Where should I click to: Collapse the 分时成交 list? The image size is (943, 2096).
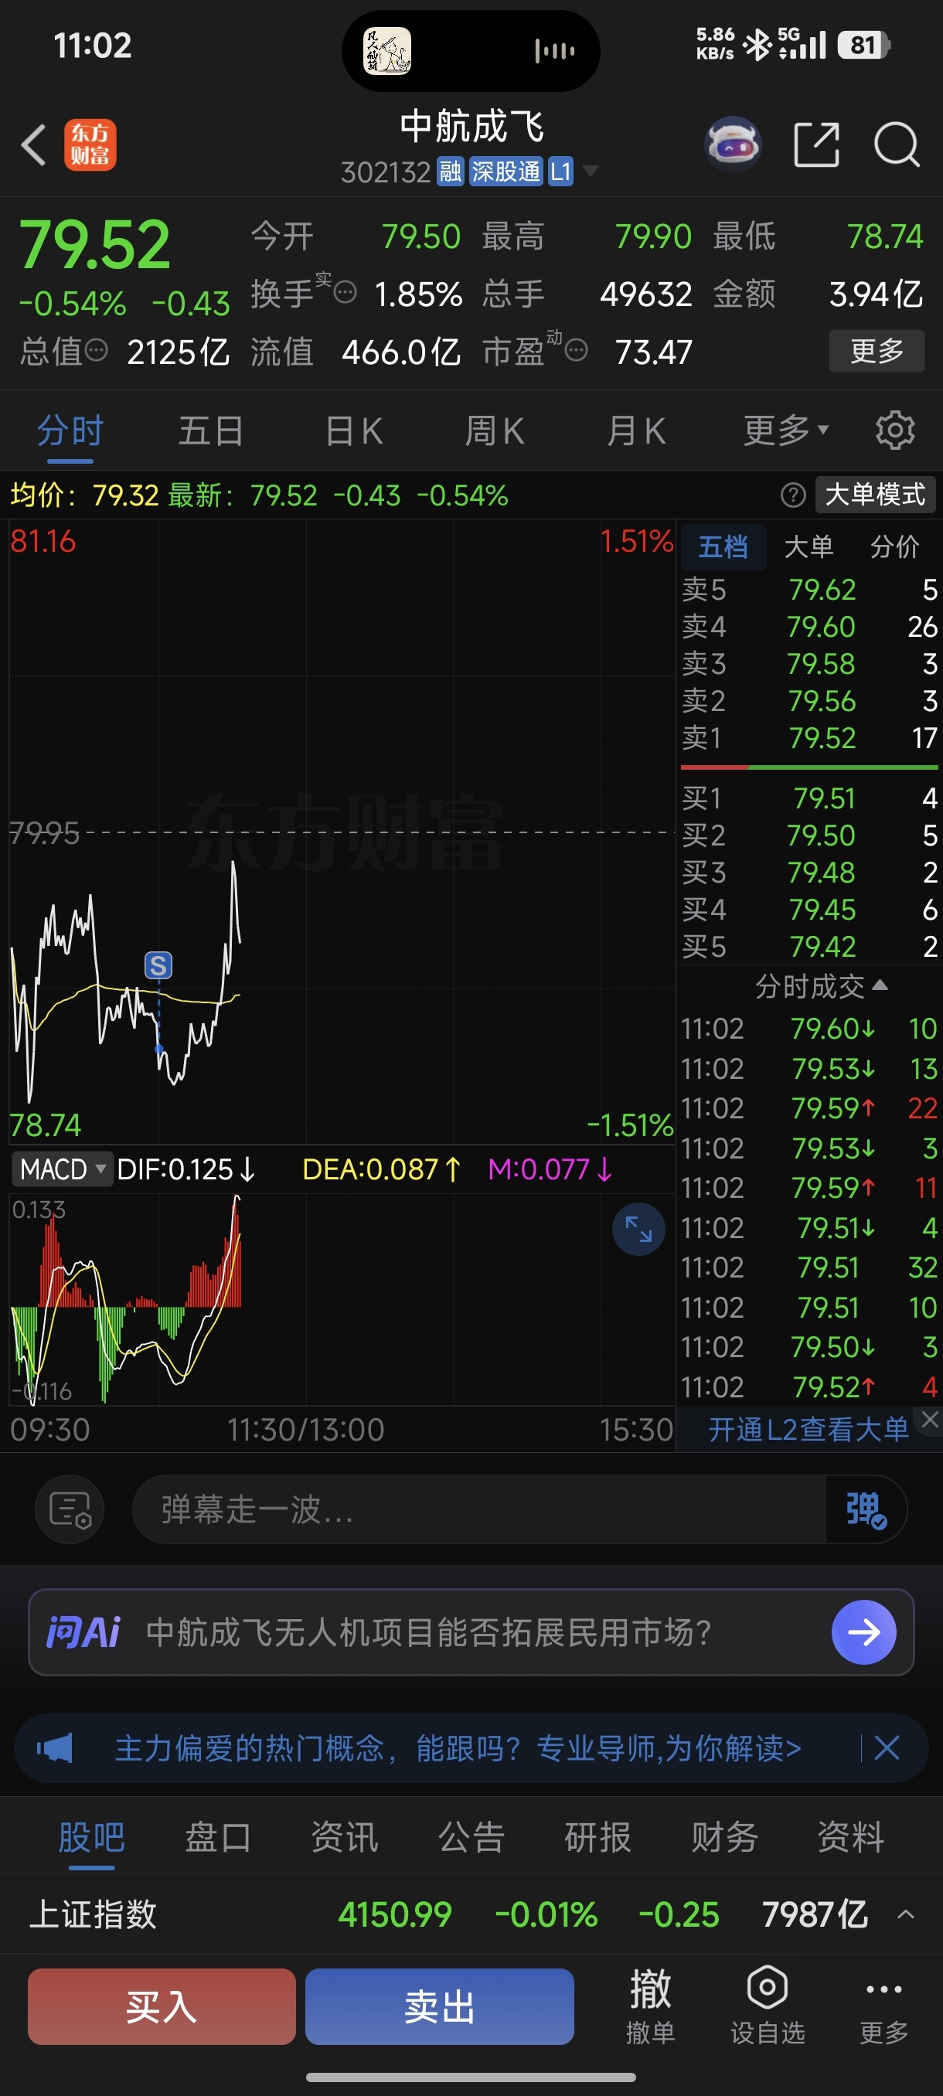click(821, 987)
